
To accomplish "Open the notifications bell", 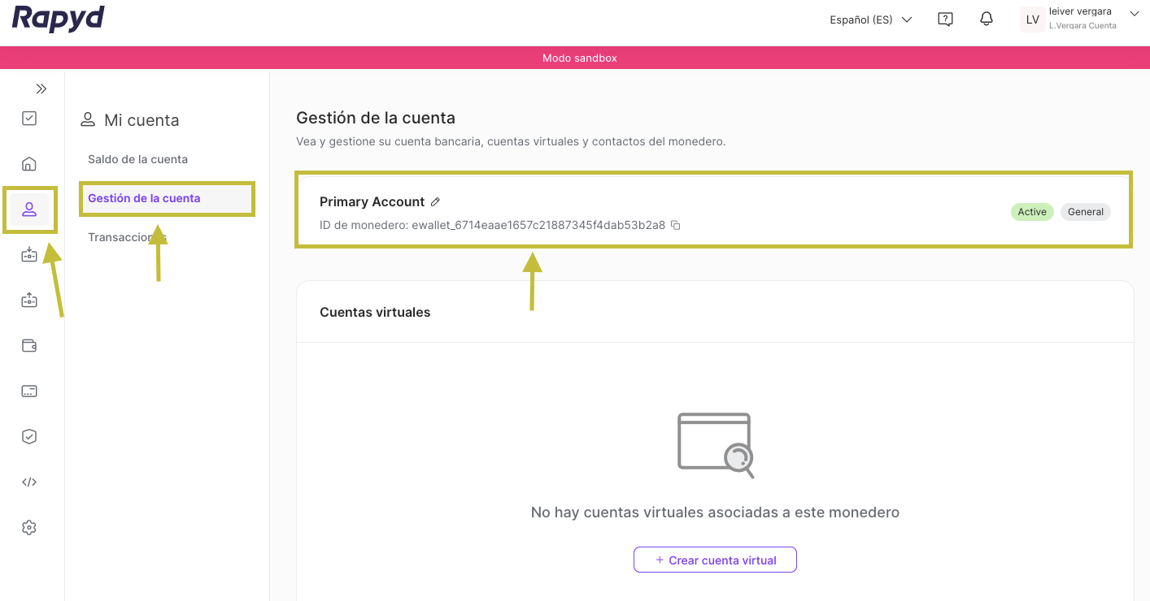I will point(987,19).
